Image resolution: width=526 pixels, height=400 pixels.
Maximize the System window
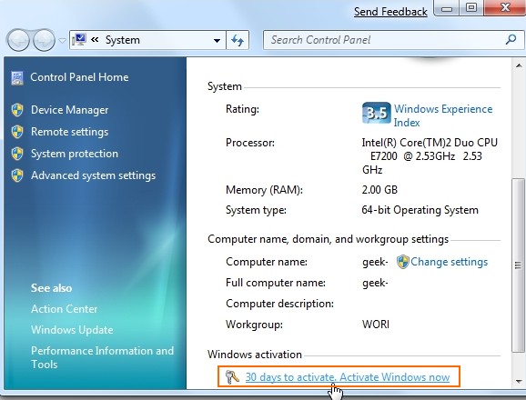click(x=471, y=7)
